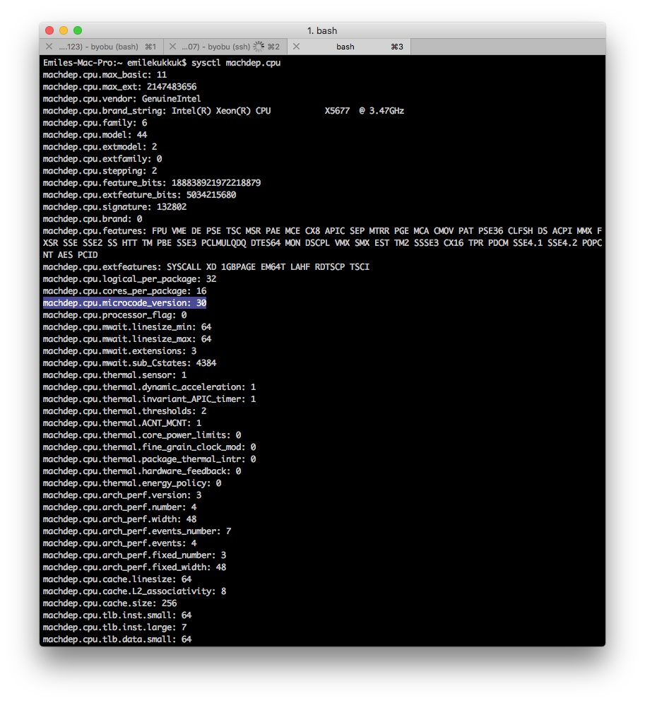Screen dimensions: 645x703
Task: Click the arch_perf.number: 4 line
Action: pyautogui.click(x=119, y=507)
